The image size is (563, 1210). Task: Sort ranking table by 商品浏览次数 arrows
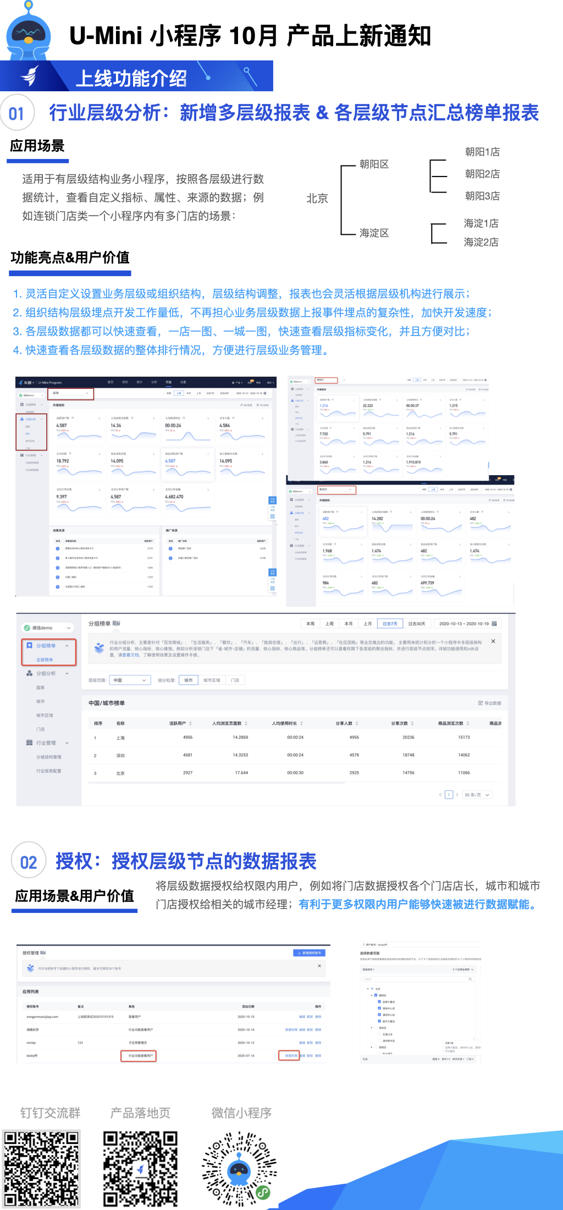click(x=468, y=723)
